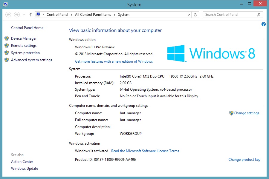Click the computer icon in address bar
Image resolution: width=269 pixels, height=179 pixels.
click(x=38, y=15)
